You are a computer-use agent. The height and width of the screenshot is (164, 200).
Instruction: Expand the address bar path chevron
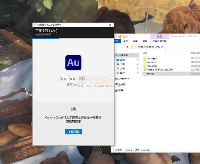tap(135, 47)
